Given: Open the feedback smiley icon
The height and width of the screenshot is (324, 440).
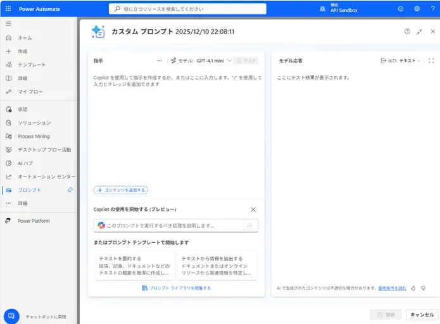Looking at the screenshot, I should (401, 9).
